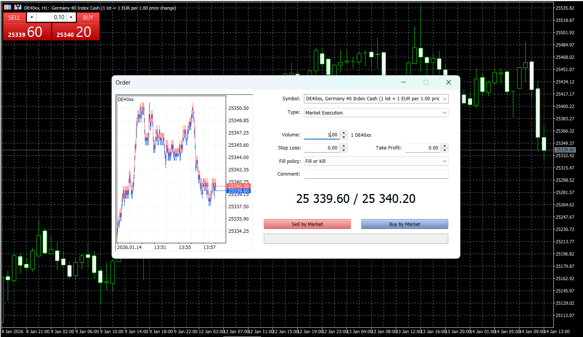Click the '1 DE40xx' volume label
Image resolution: width=583 pixels, height=337 pixels.
point(361,135)
